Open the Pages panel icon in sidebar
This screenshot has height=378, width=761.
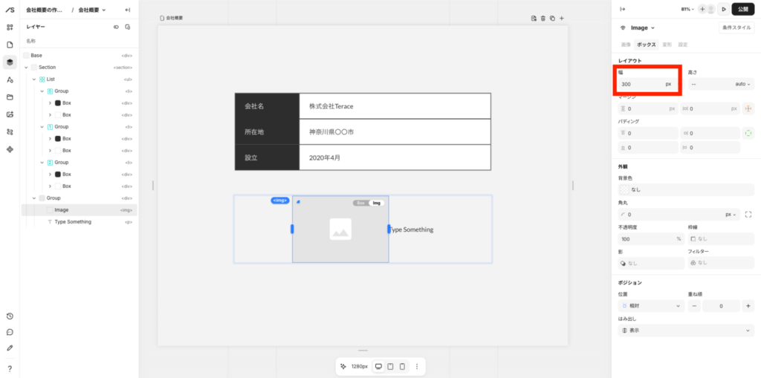[x=10, y=45]
